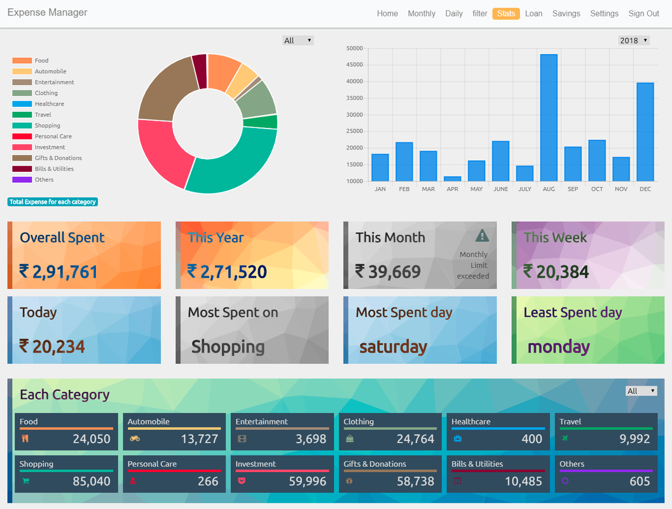The image size is (672, 509).
Task: Click the Investment amount 59,996
Action: coord(307,481)
